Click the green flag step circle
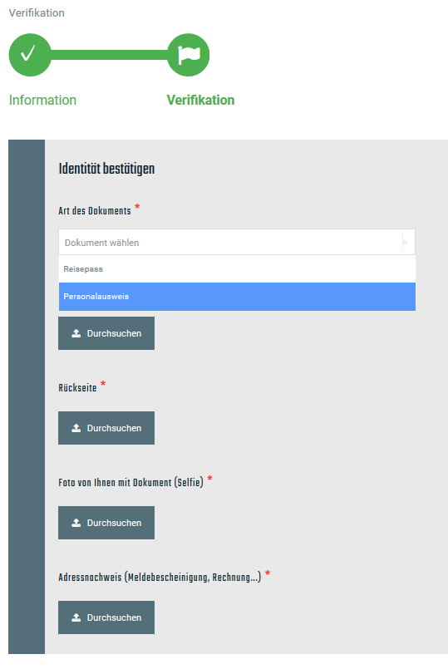The height and width of the screenshot is (669, 448). [188, 55]
